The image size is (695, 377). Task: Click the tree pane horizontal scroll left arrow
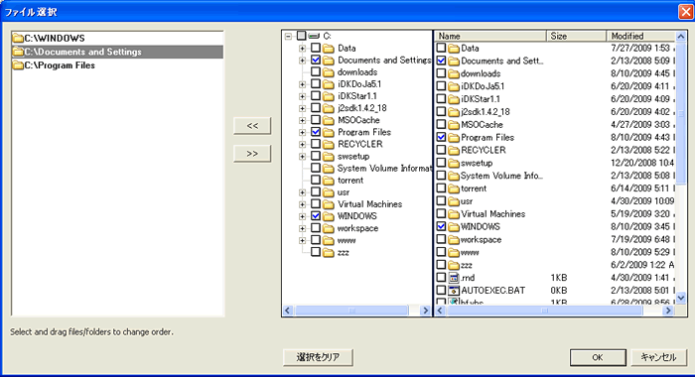(x=287, y=311)
